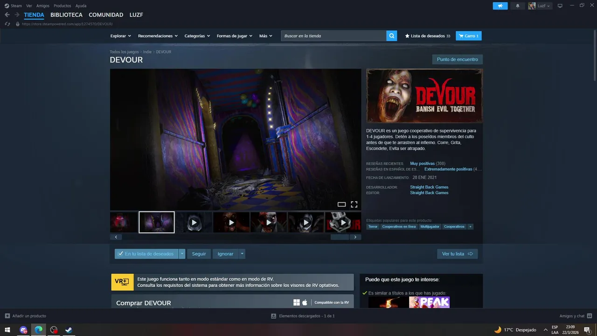
Task: Open the Más dropdown
Action: (266, 36)
